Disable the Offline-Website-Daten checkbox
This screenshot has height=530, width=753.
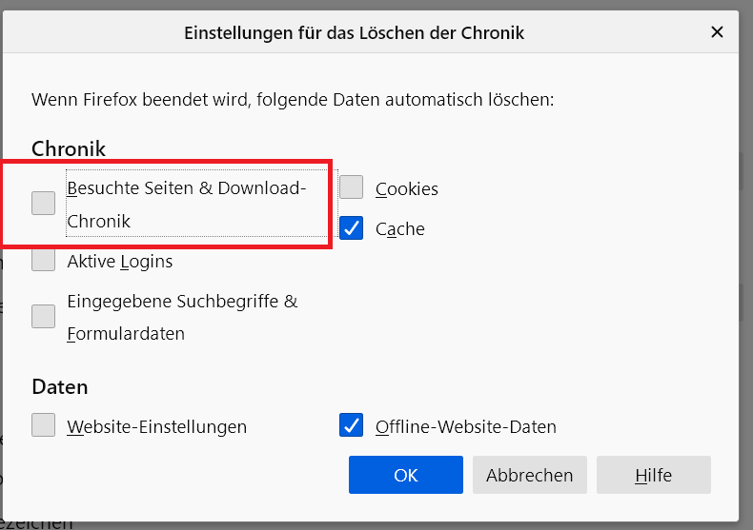(352, 425)
